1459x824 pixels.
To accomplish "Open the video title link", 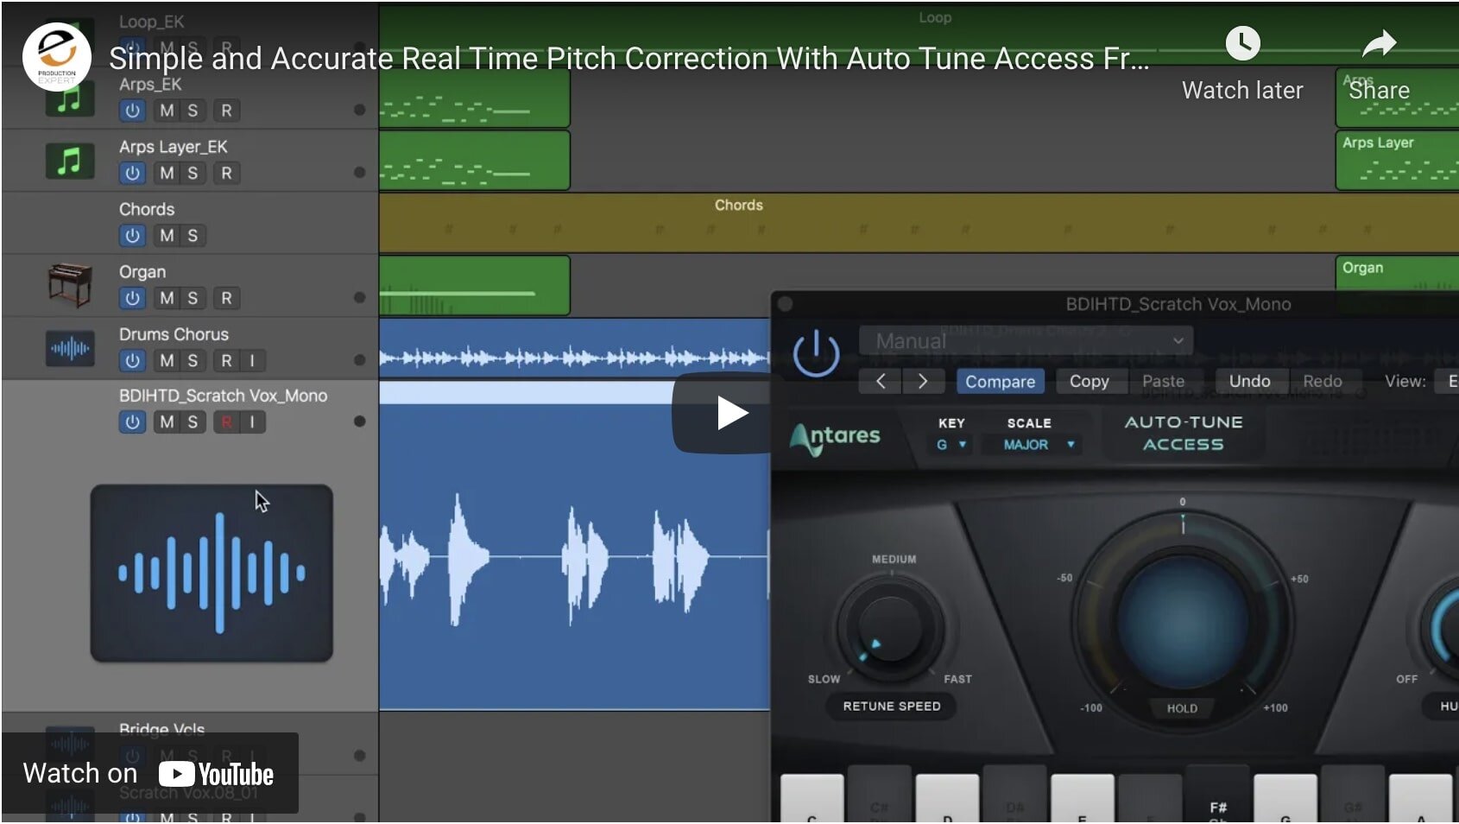I will click(628, 58).
